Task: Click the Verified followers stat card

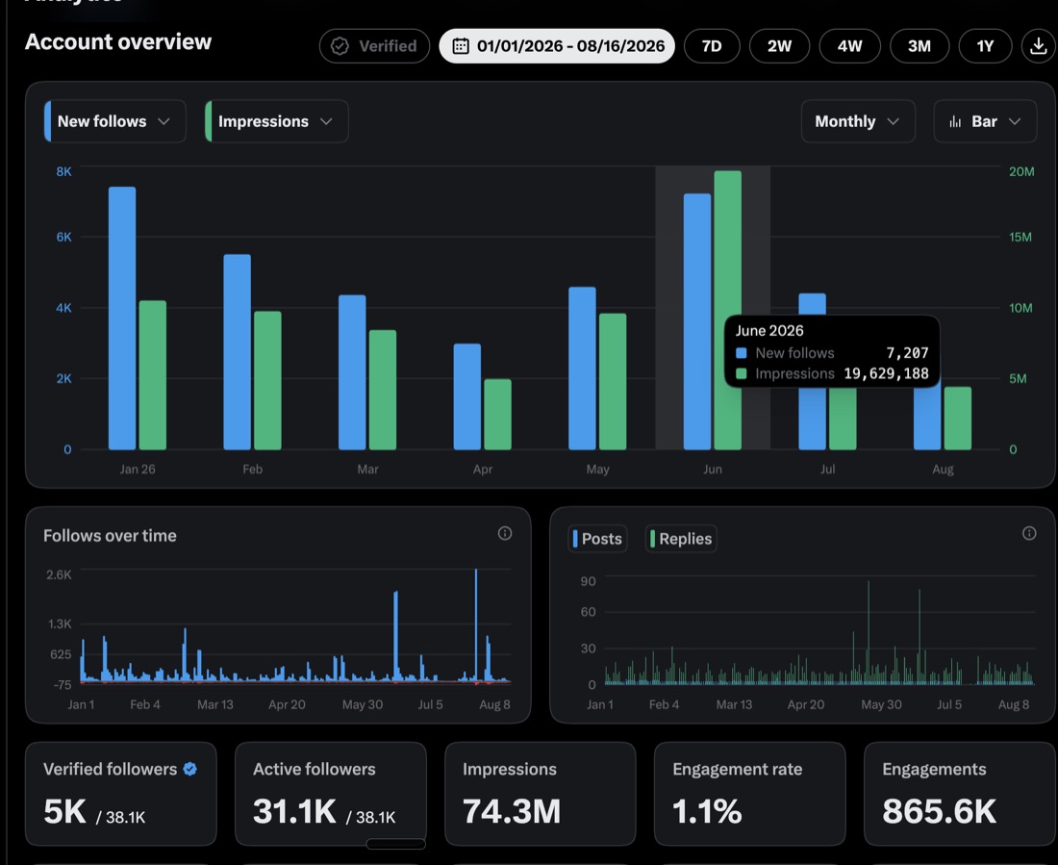Action: [121, 794]
